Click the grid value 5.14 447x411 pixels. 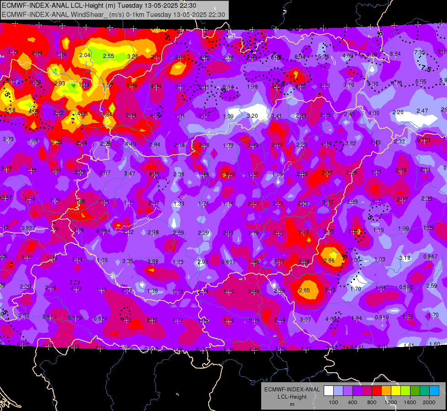[x=228, y=87]
